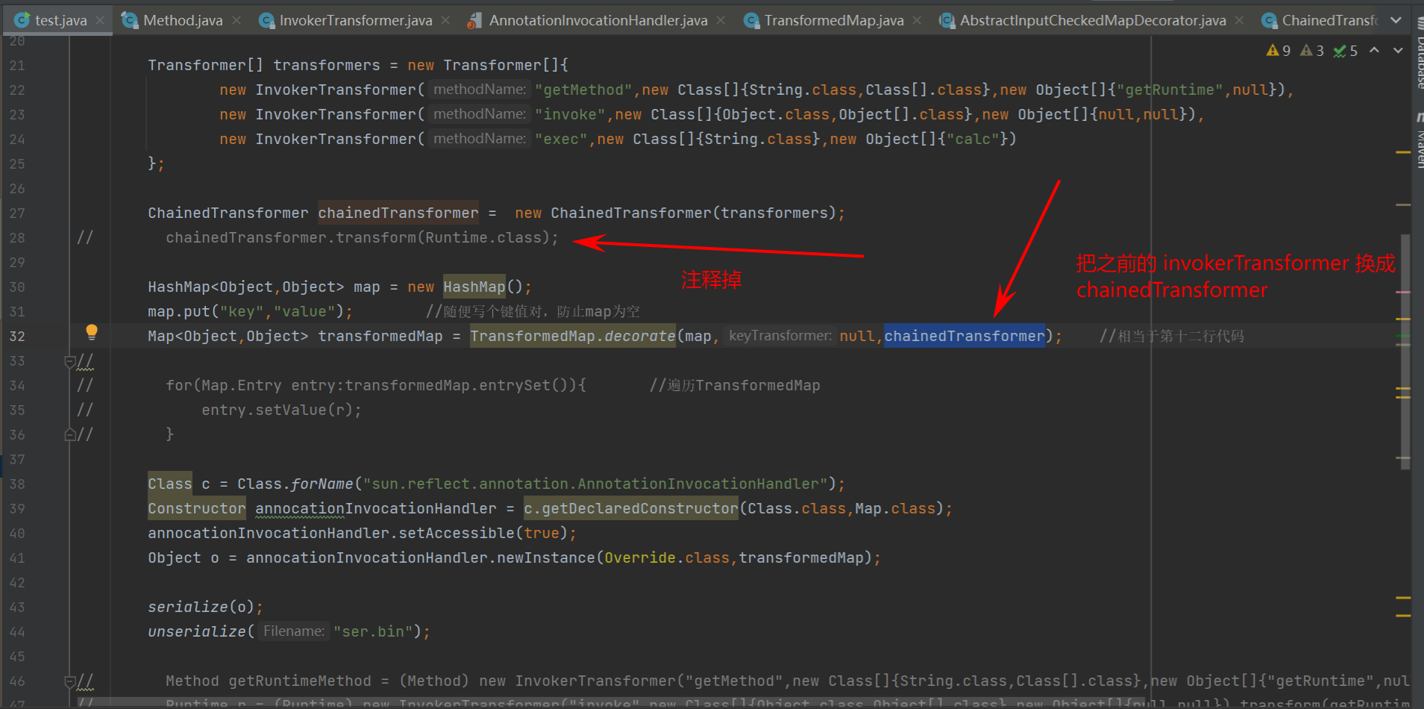The width and height of the screenshot is (1424, 709).
Task: Click line number 32 in the gutter
Action: 17,337
